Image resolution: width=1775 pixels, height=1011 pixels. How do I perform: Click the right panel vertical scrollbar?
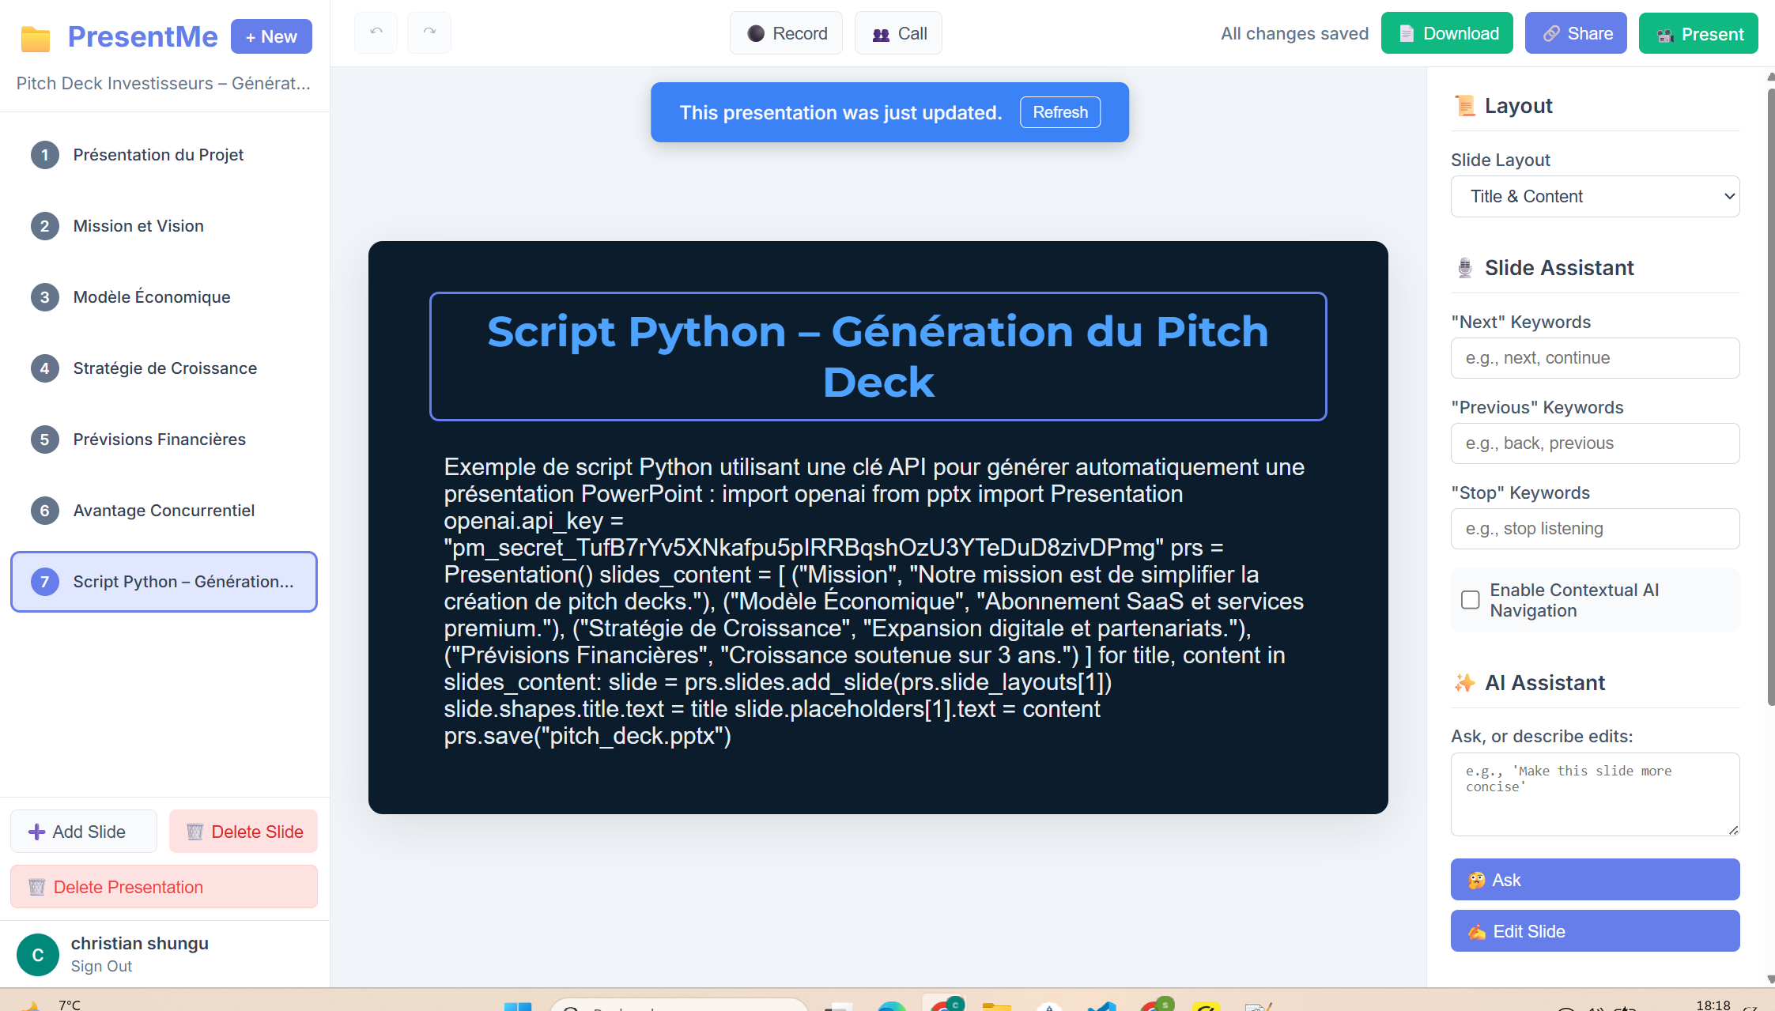coord(1770,395)
